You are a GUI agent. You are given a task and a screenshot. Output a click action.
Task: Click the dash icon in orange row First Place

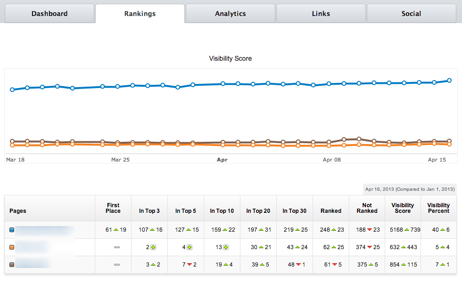[117, 247]
